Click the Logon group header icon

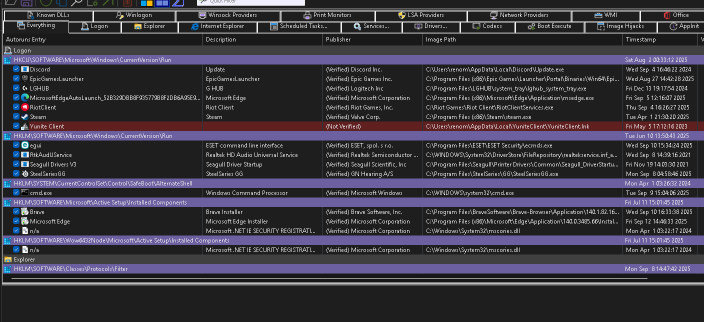pos(7,50)
